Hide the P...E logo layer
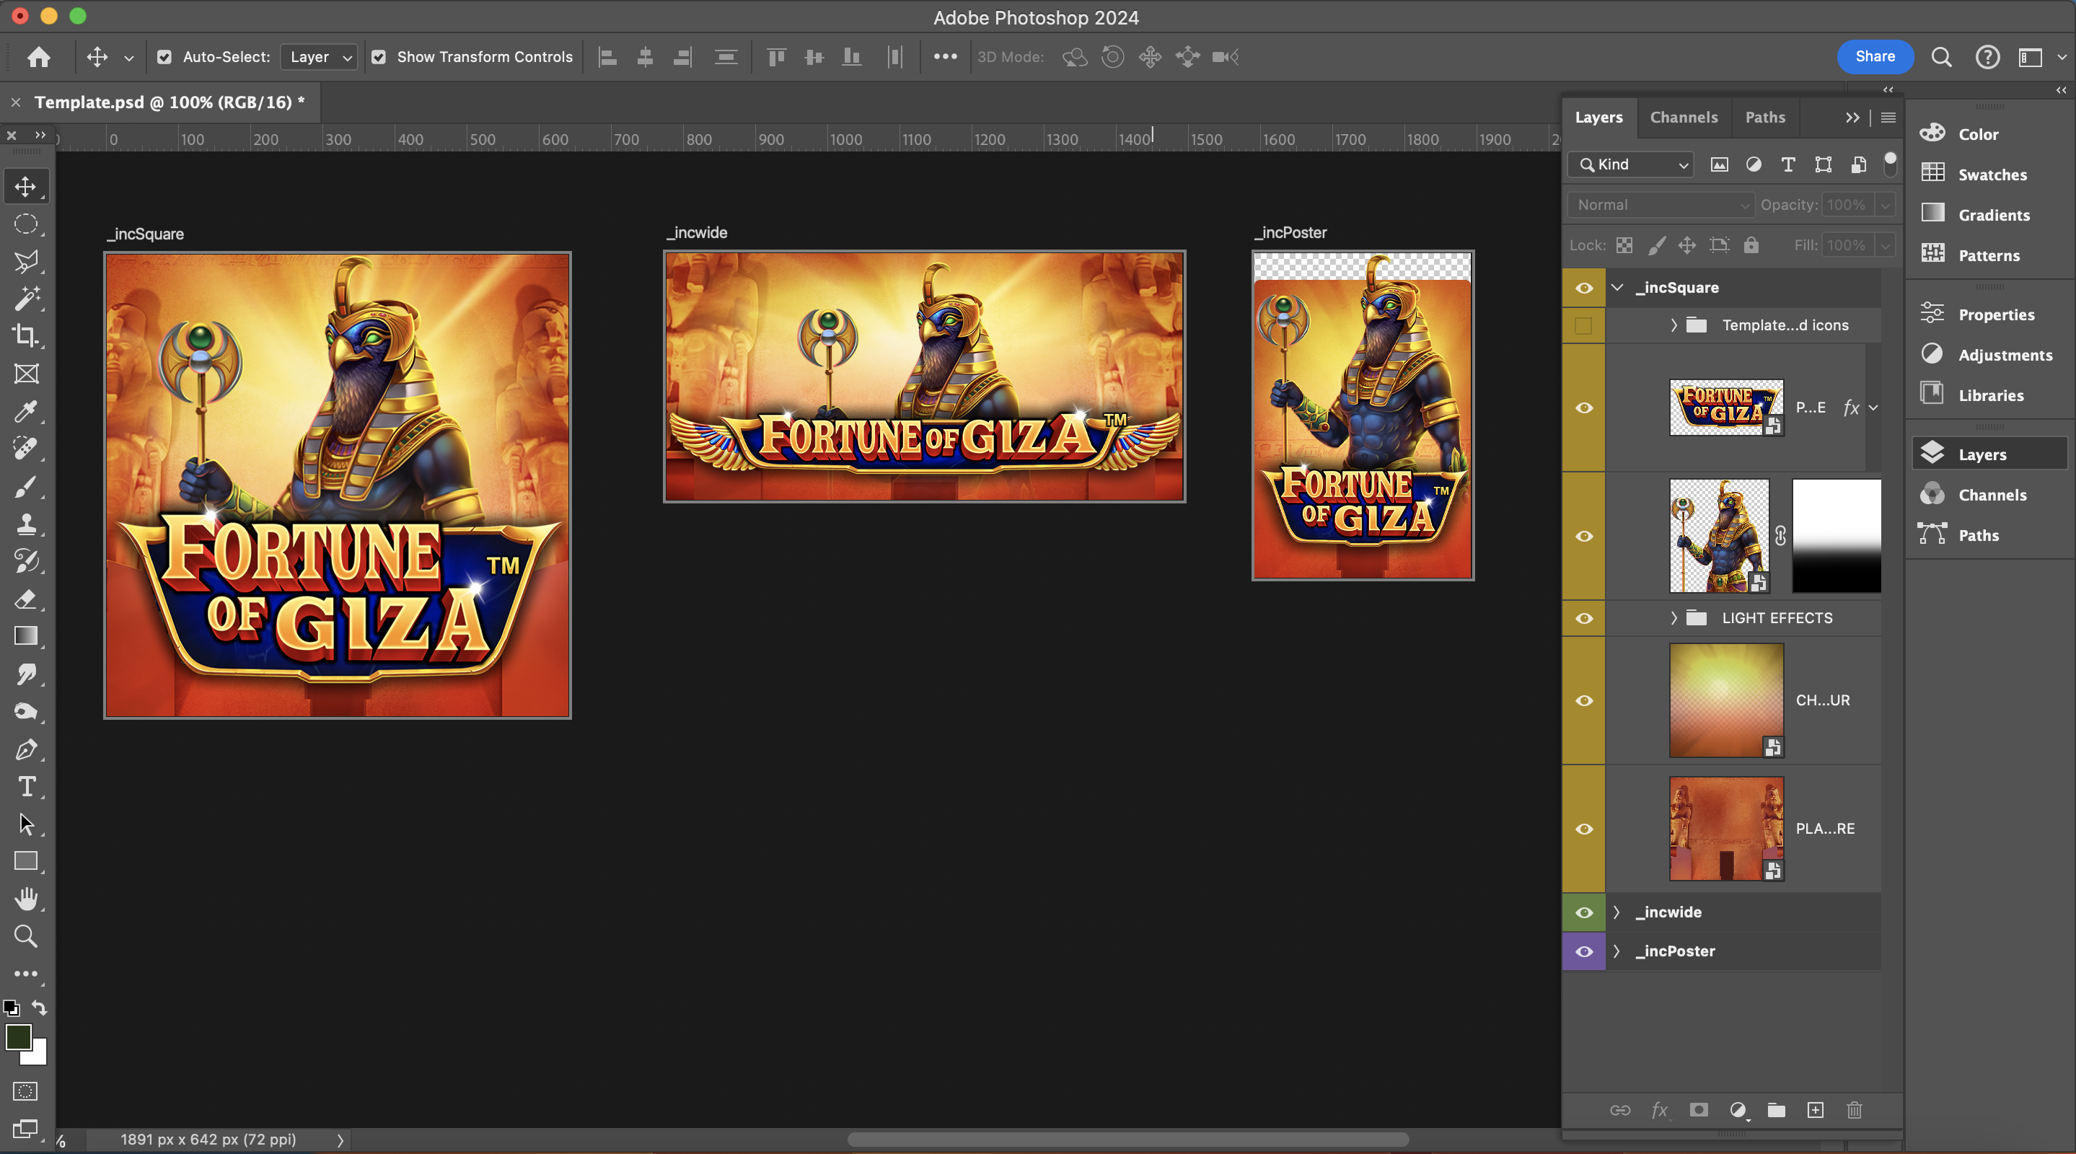Viewport: 2076px width, 1154px height. (1583, 408)
